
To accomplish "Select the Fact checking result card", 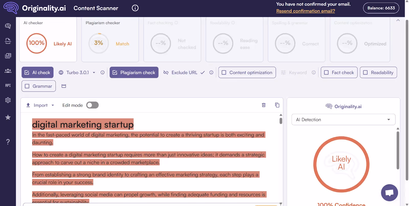I will click(x=172, y=39).
